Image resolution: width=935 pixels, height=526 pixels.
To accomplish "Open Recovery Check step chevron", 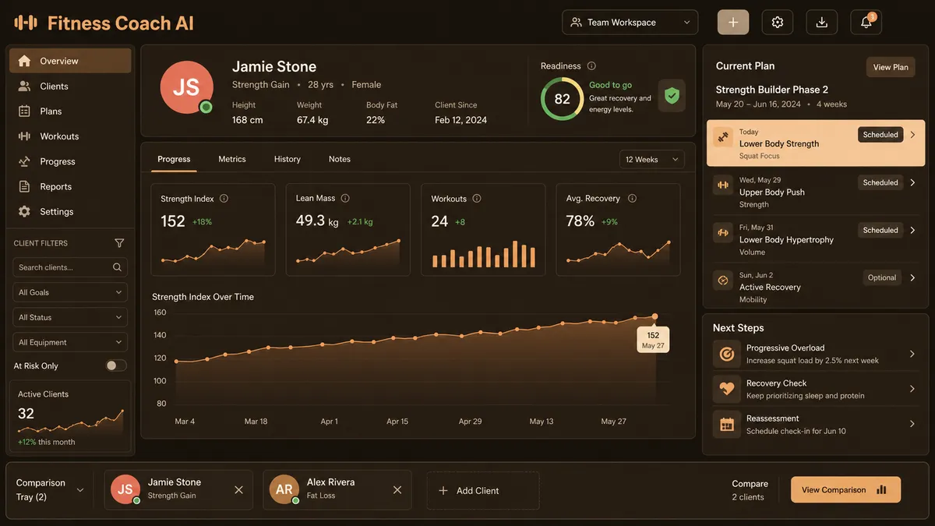I will 912,389.
